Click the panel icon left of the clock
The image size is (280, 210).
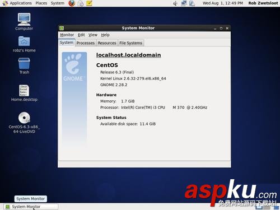click(x=192, y=3)
